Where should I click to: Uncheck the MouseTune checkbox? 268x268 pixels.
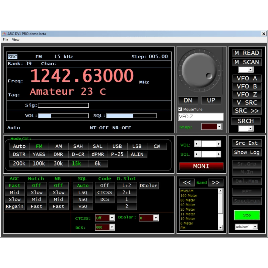point(180,109)
